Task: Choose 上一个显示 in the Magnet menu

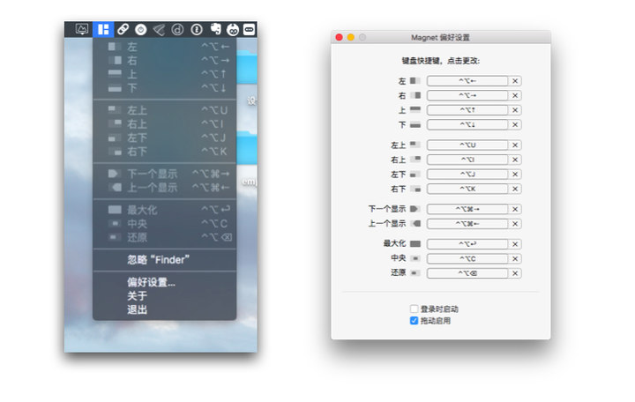Action: [x=164, y=188]
